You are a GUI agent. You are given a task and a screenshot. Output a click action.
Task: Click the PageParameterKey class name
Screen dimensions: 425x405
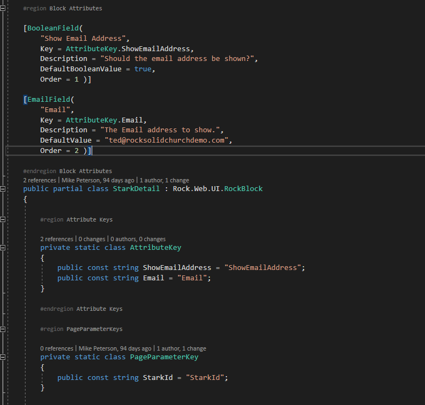(164, 357)
